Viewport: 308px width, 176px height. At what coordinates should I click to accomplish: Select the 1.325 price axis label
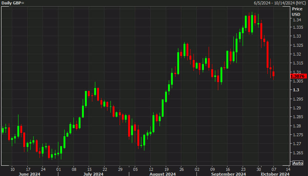[298, 45]
